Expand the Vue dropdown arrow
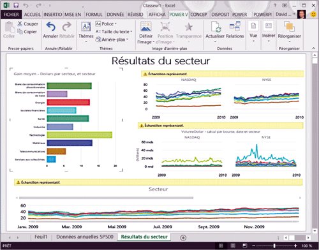Viewport: 319px width, 250px height. click(x=253, y=41)
